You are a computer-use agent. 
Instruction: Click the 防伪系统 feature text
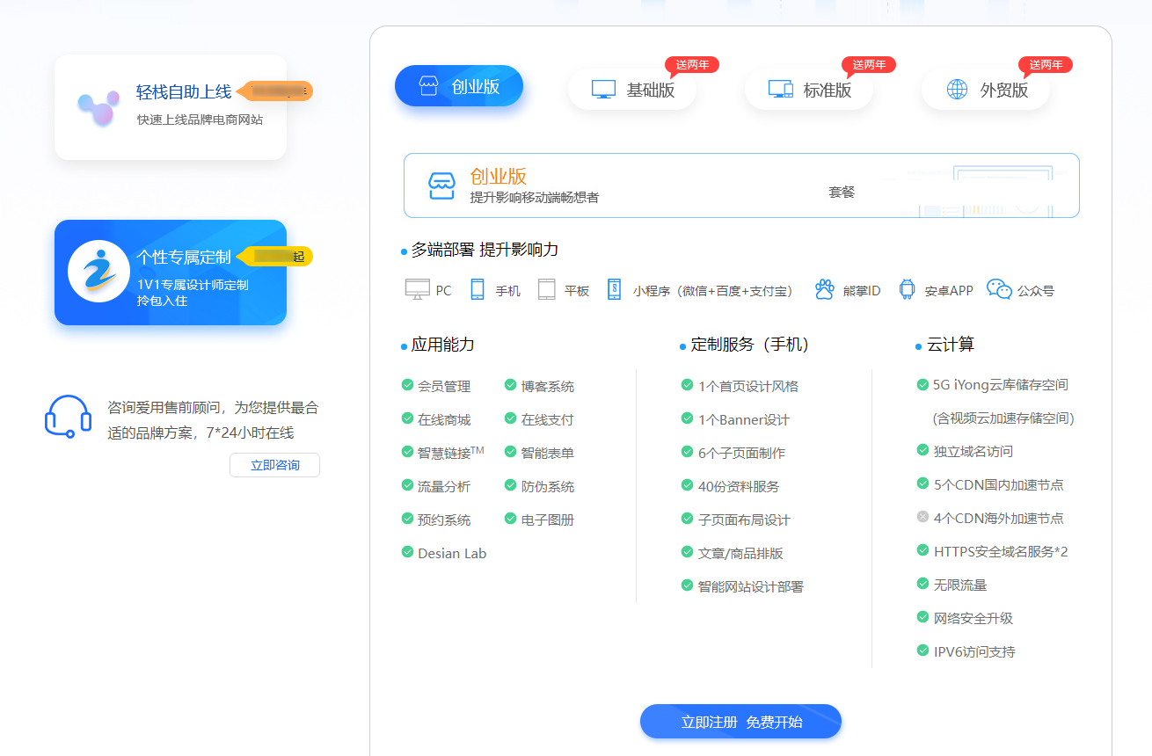pos(547,486)
